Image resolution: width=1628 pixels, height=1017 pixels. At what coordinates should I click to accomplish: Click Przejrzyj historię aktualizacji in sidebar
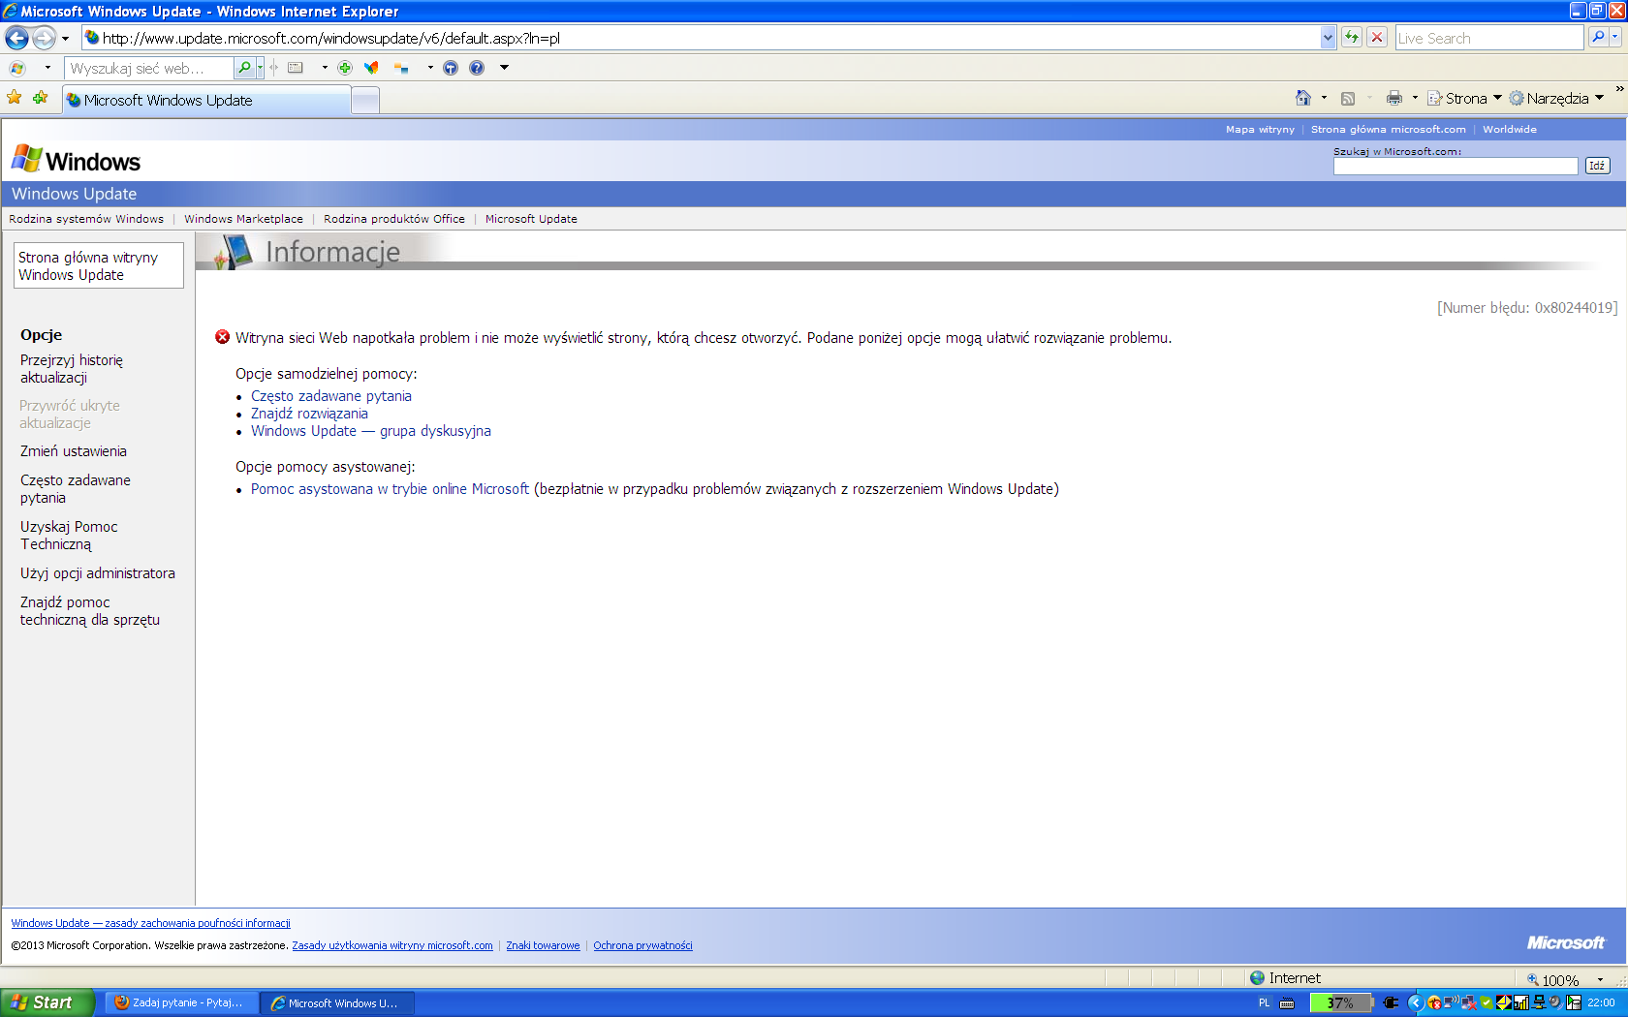click(72, 369)
